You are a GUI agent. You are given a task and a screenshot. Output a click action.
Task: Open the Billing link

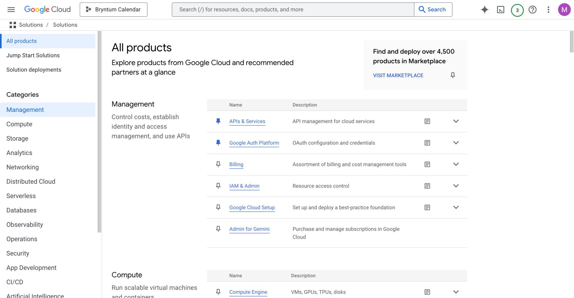pos(236,164)
